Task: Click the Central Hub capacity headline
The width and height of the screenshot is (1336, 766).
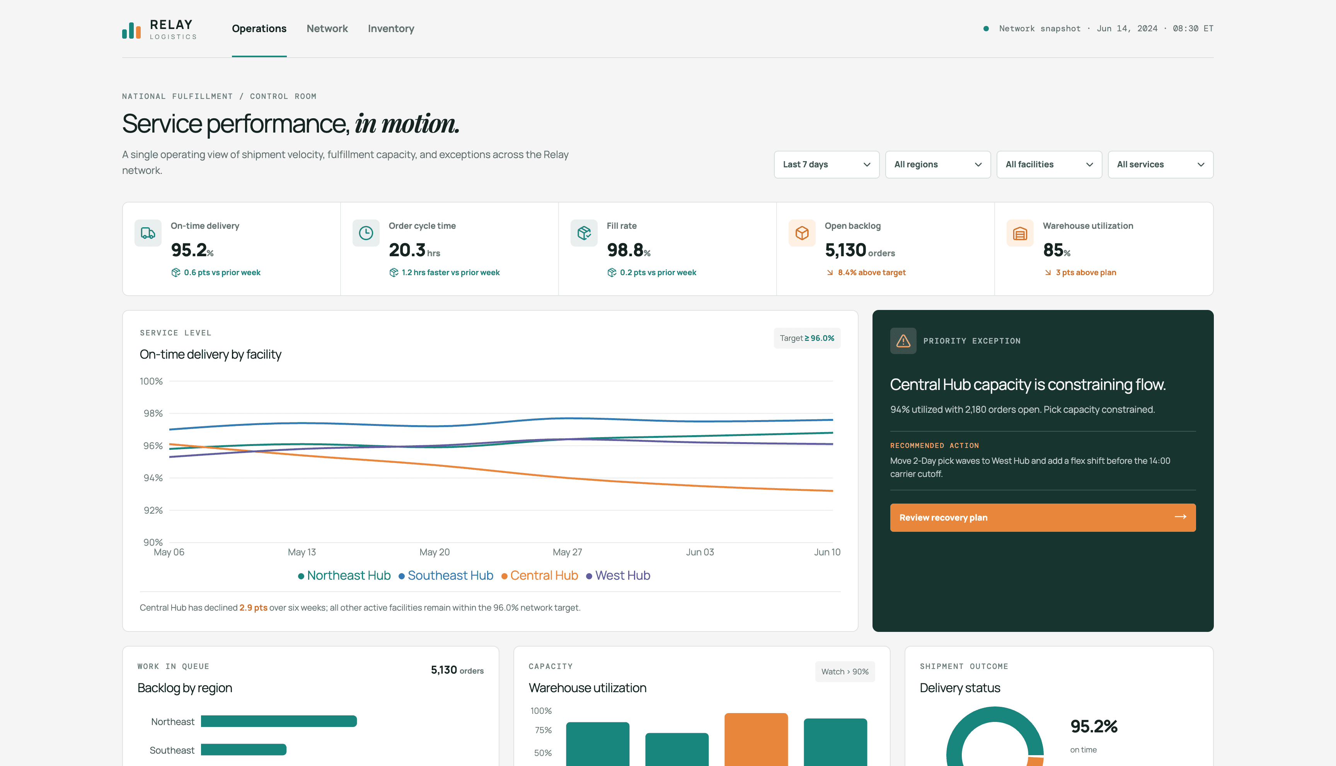Action: (x=1028, y=385)
